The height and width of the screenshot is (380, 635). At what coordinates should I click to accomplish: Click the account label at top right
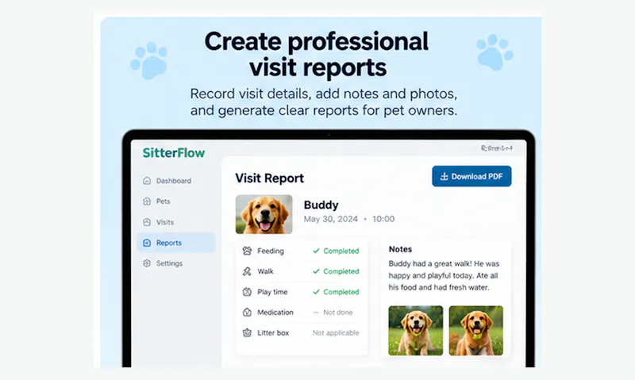click(x=497, y=148)
